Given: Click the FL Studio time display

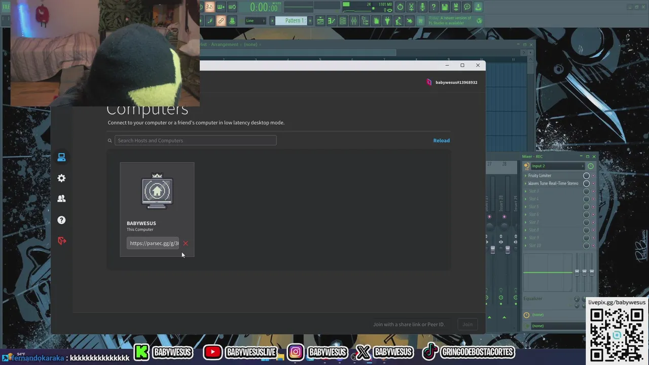Looking at the screenshot, I should pyautogui.click(x=260, y=8).
